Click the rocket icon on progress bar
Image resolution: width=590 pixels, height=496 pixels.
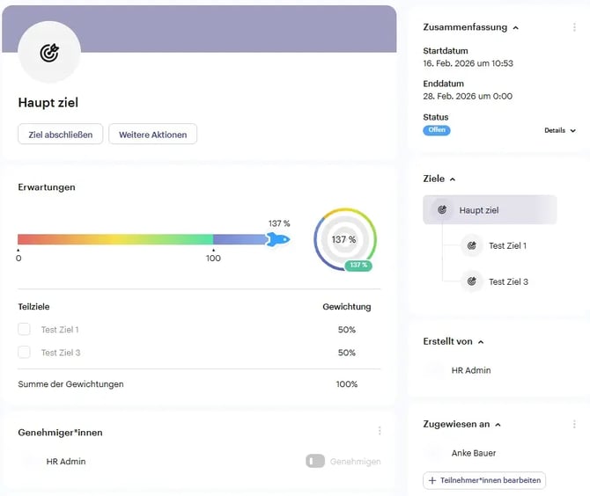[277, 239]
